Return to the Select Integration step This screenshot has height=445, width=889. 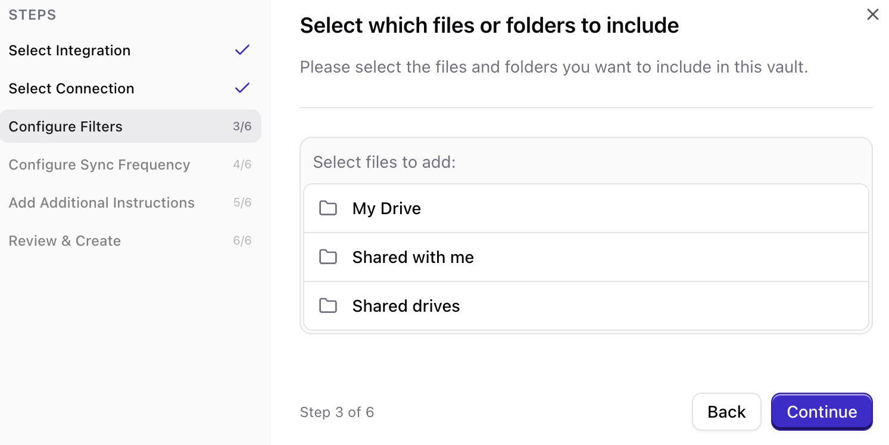click(x=70, y=50)
